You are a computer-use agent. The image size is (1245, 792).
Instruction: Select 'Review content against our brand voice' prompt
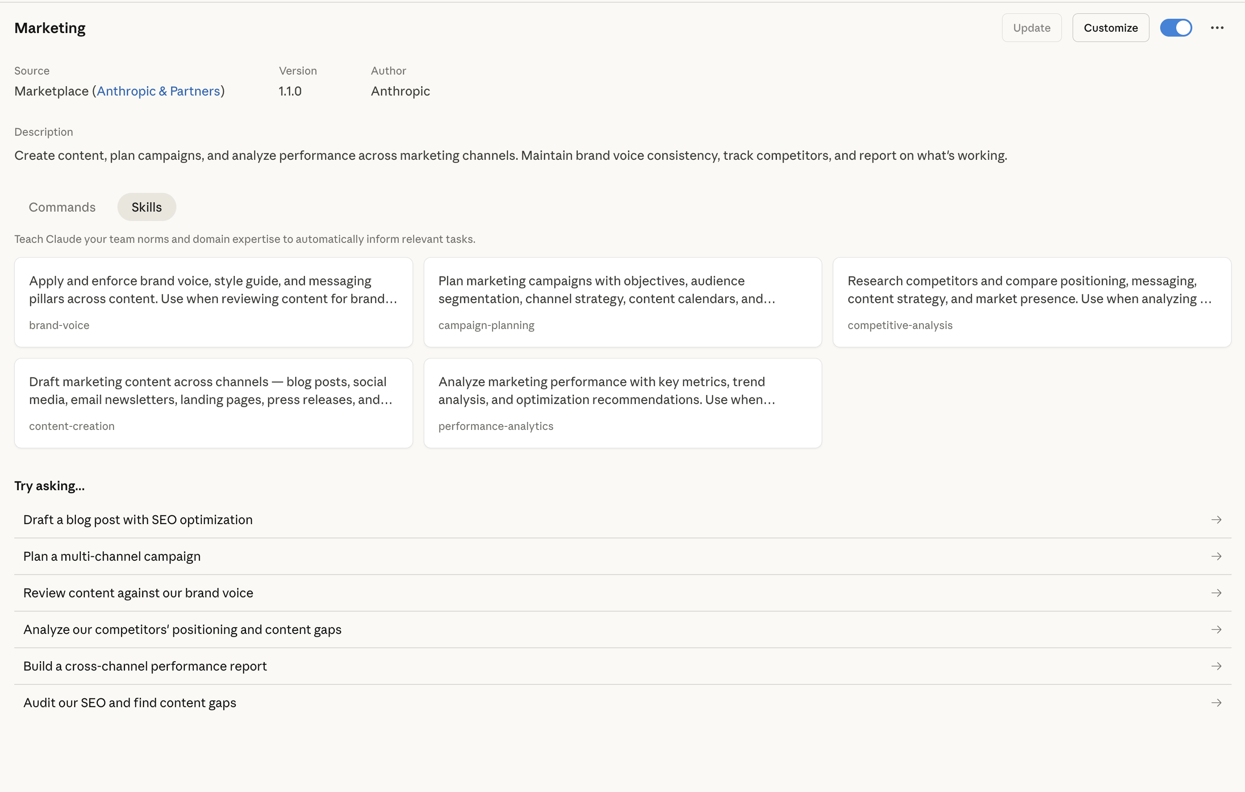[x=622, y=593]
